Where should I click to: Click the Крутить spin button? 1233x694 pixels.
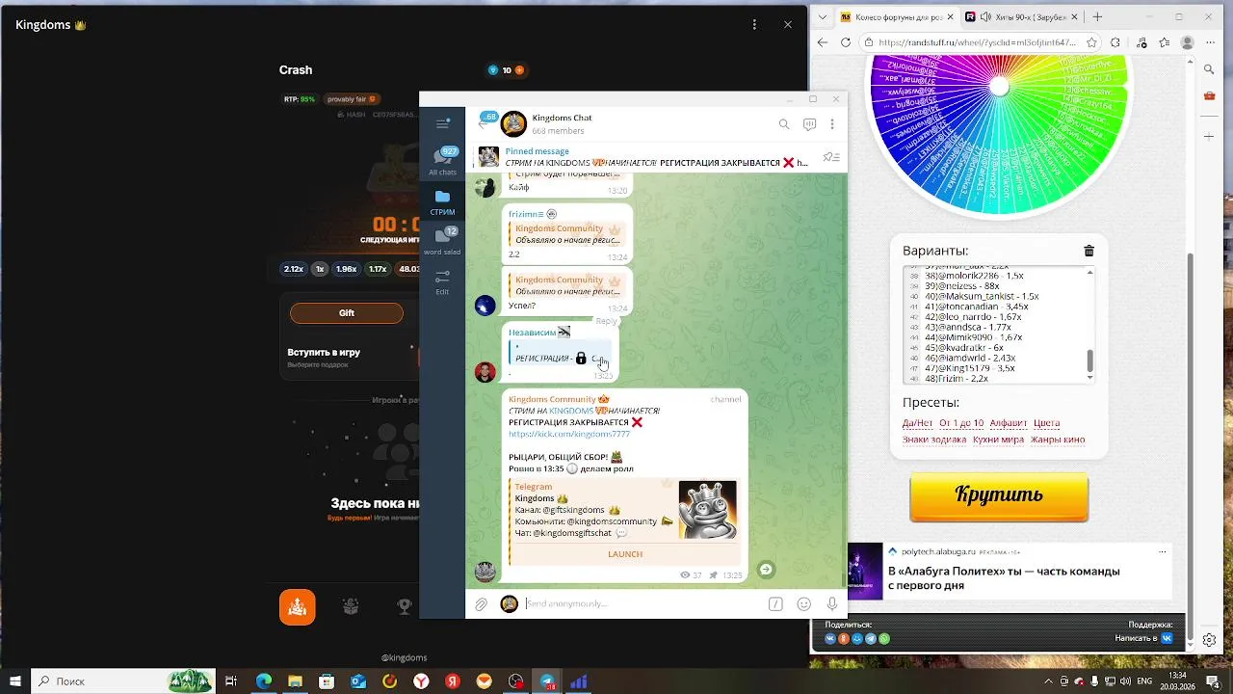pyautogui.click(x=999, y=495)
